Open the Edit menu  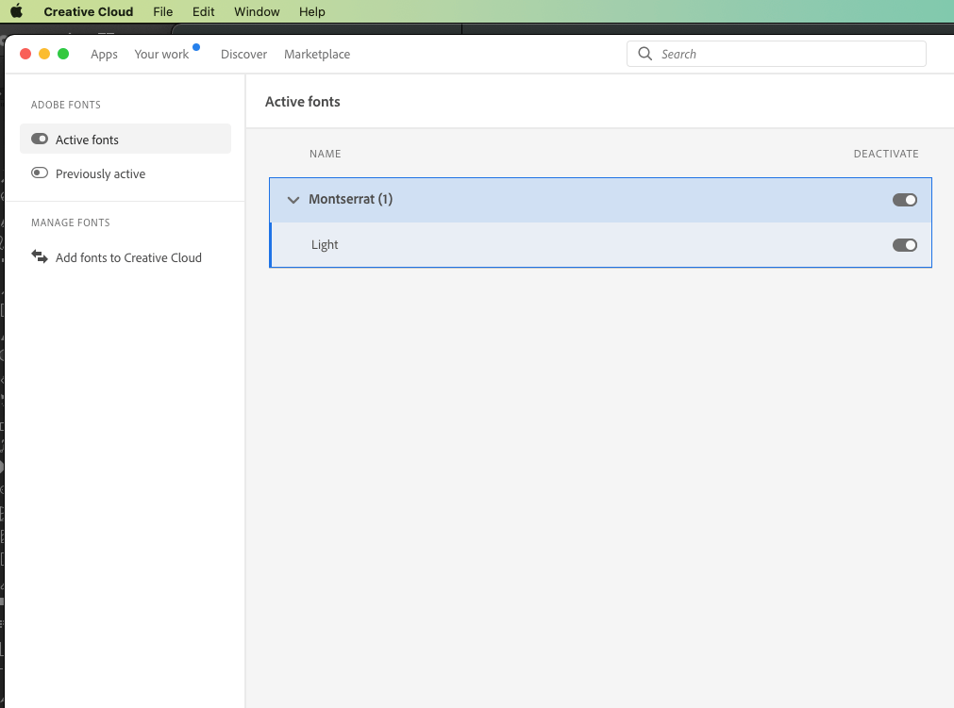[203, 11]
